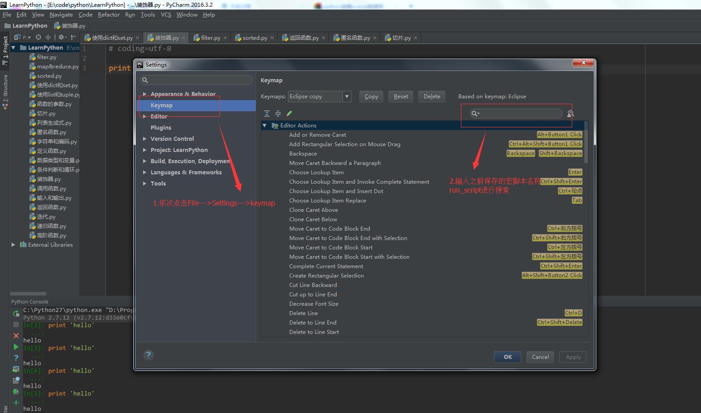Click the green Execute play icon in console
This screenshot has height=413, width=701.
(16, 347)
